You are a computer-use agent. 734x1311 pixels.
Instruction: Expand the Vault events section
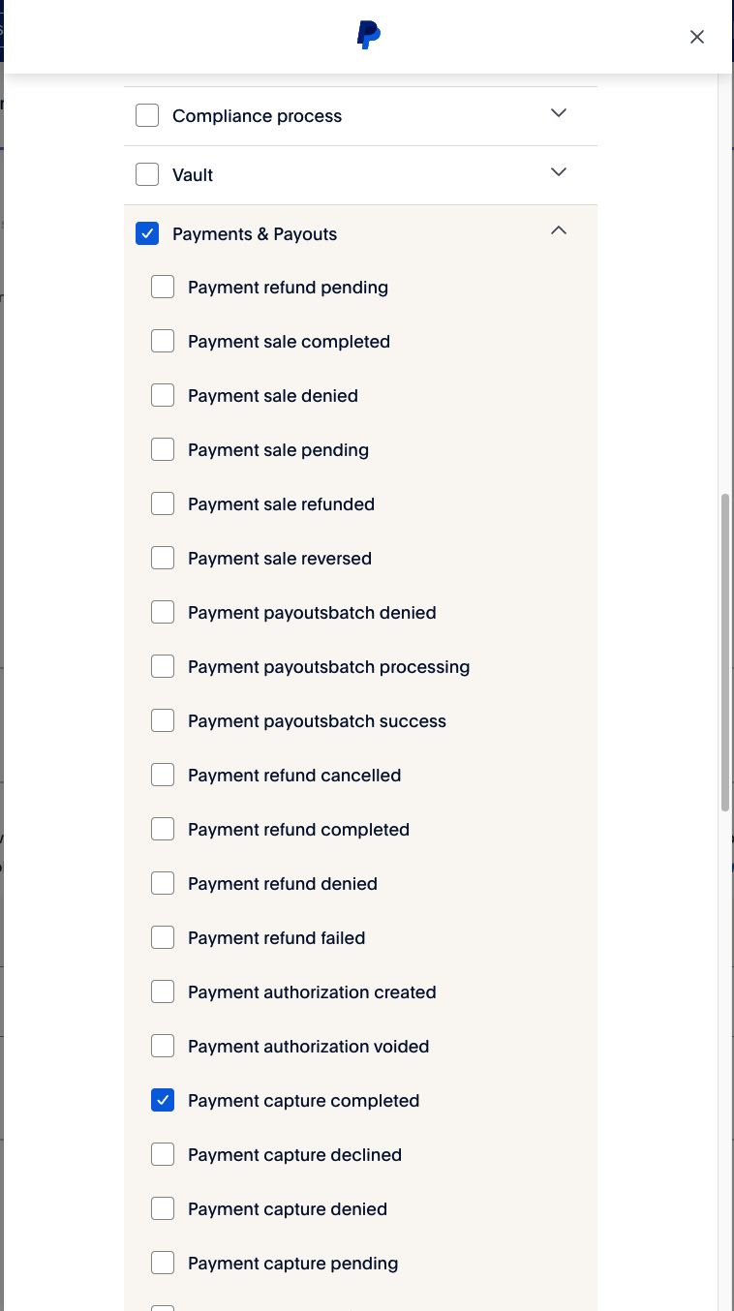(x=558, y=172)
